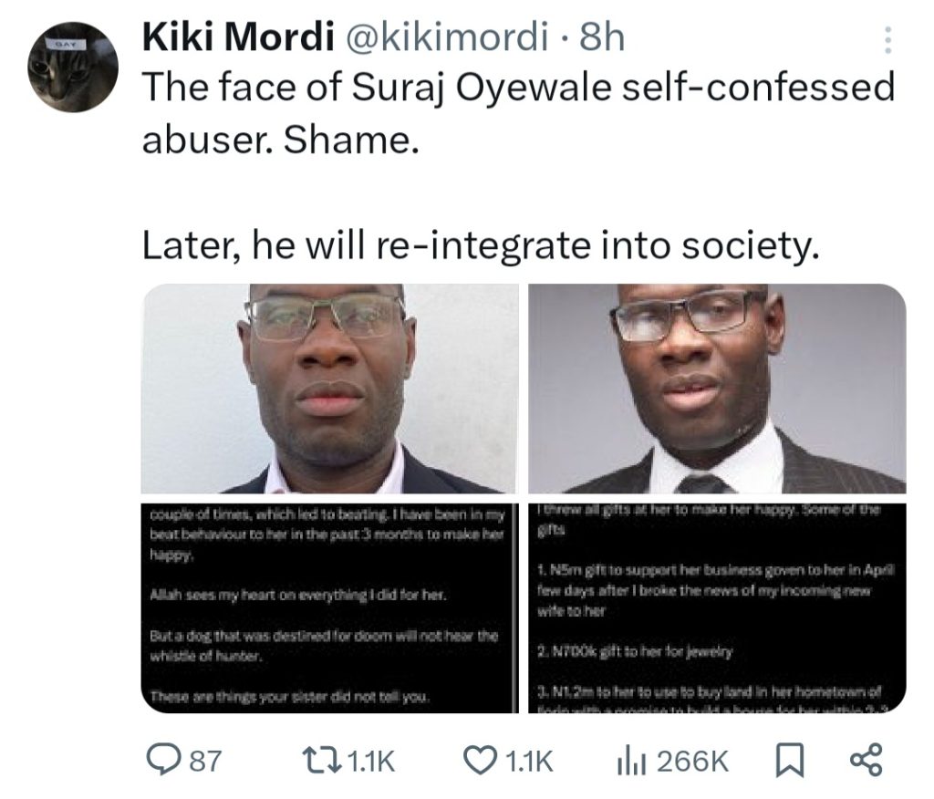Retweet using the arrows icon
This screenshot has height=799, width=934.
(320, 761)
